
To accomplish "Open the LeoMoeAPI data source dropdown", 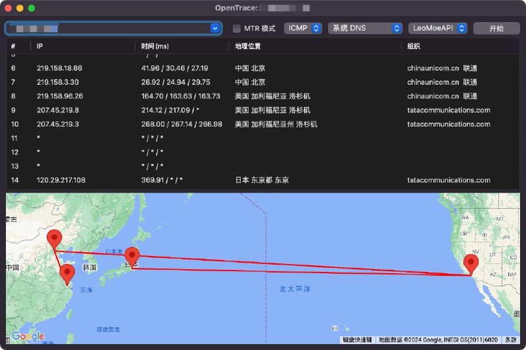I will coord(438,28).
